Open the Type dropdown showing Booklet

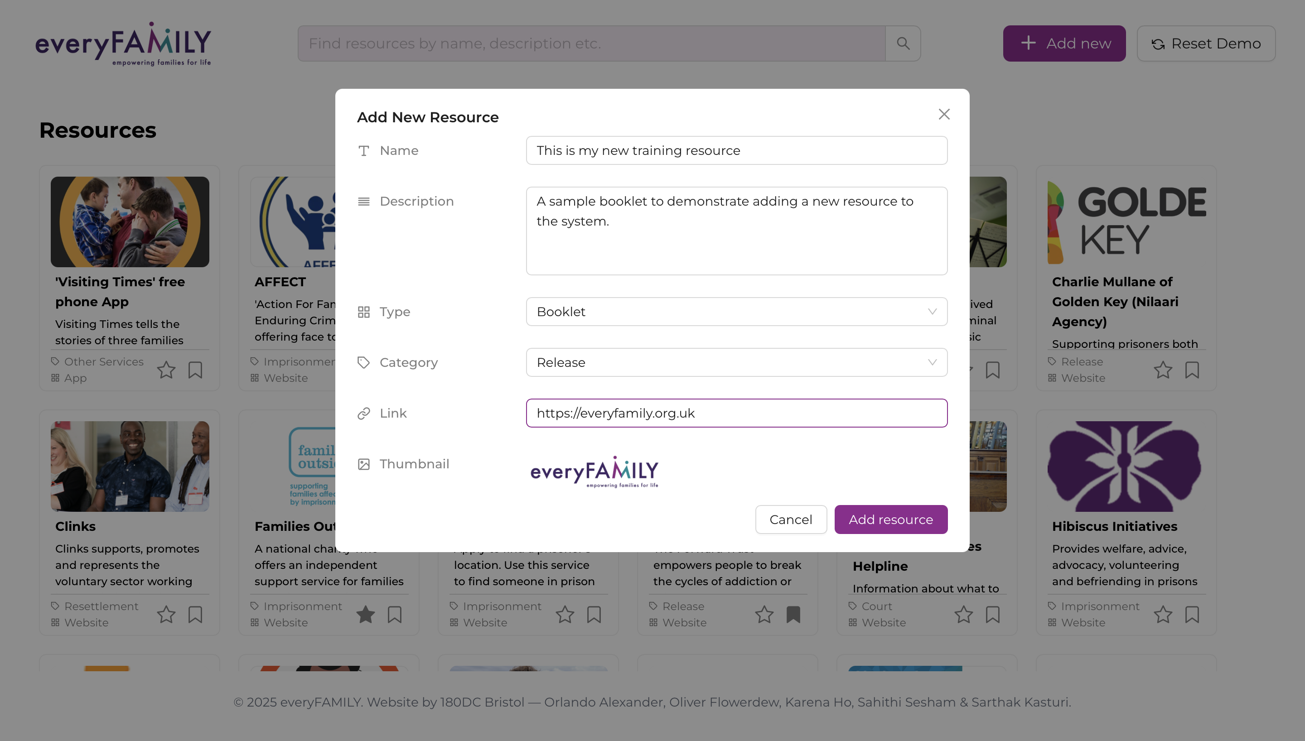click(736, 312)
